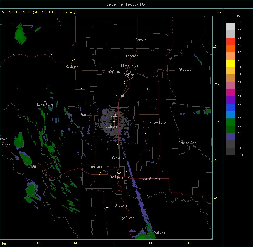
Task: Click the Banff label
Action: [36, 166]
